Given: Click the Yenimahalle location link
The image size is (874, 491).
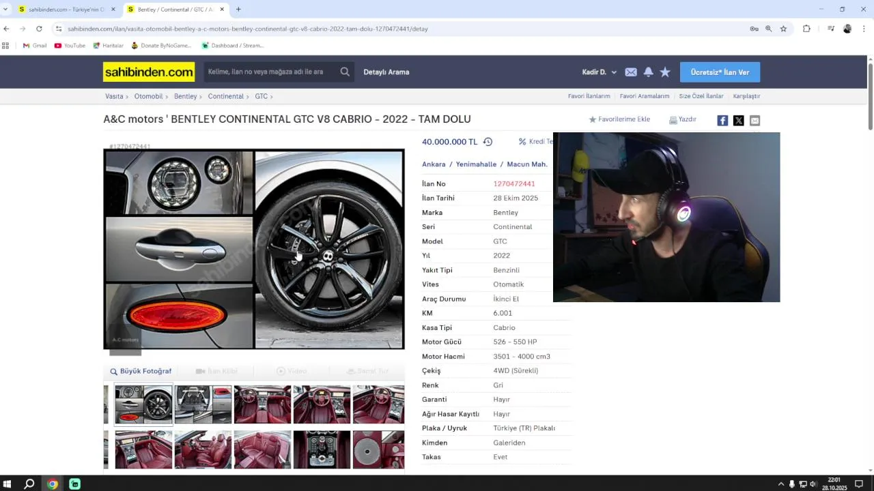Looking at the screenshot, I should (476, 164).
